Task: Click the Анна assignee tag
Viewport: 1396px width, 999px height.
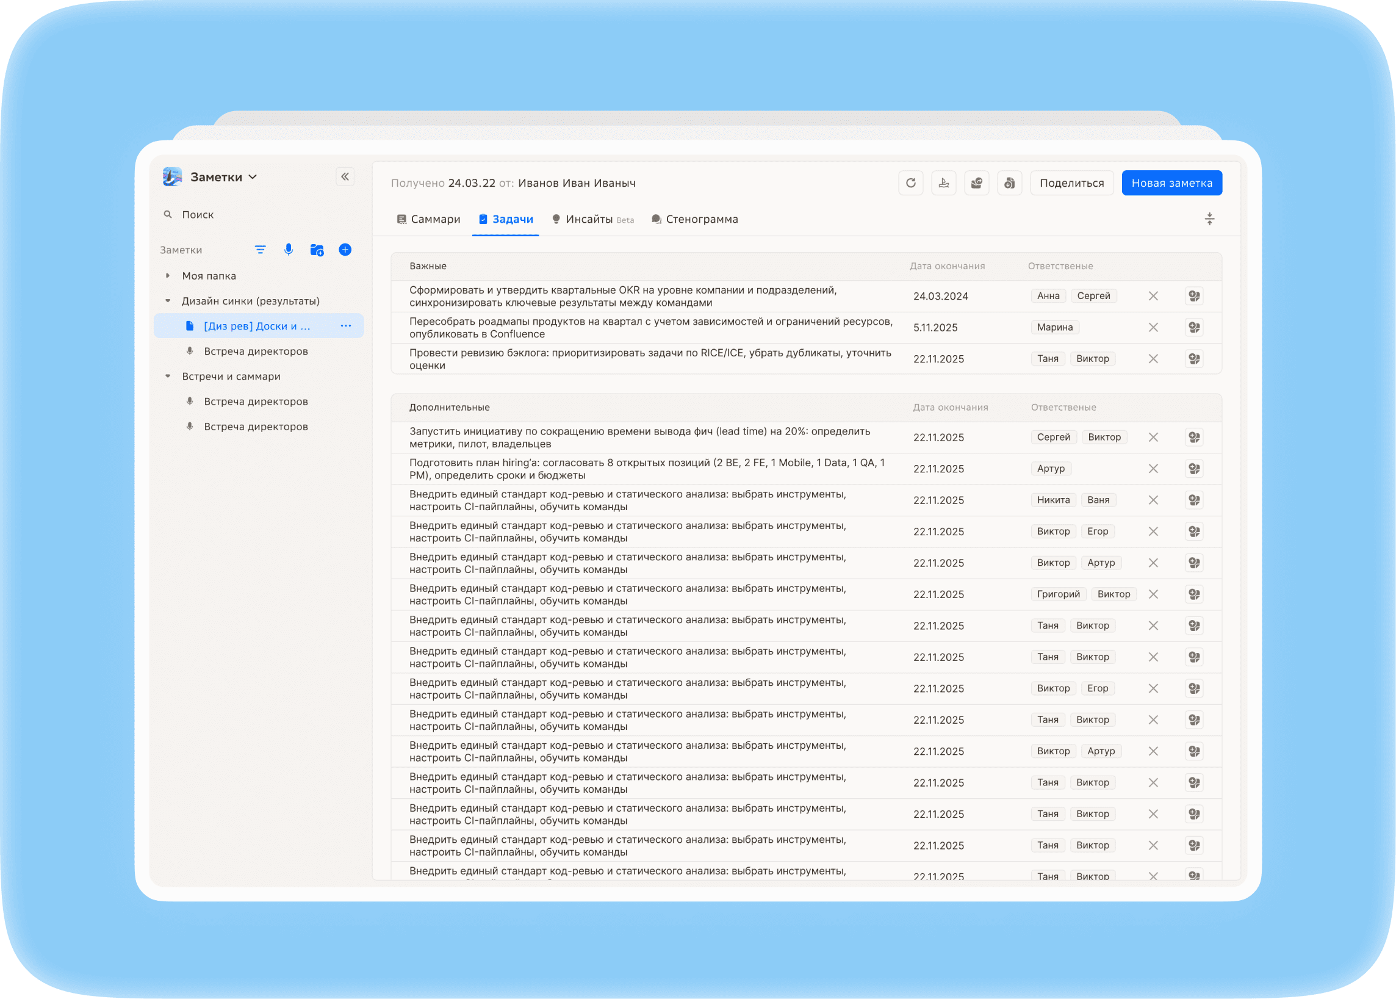Action: click(x=1048, y=297)
